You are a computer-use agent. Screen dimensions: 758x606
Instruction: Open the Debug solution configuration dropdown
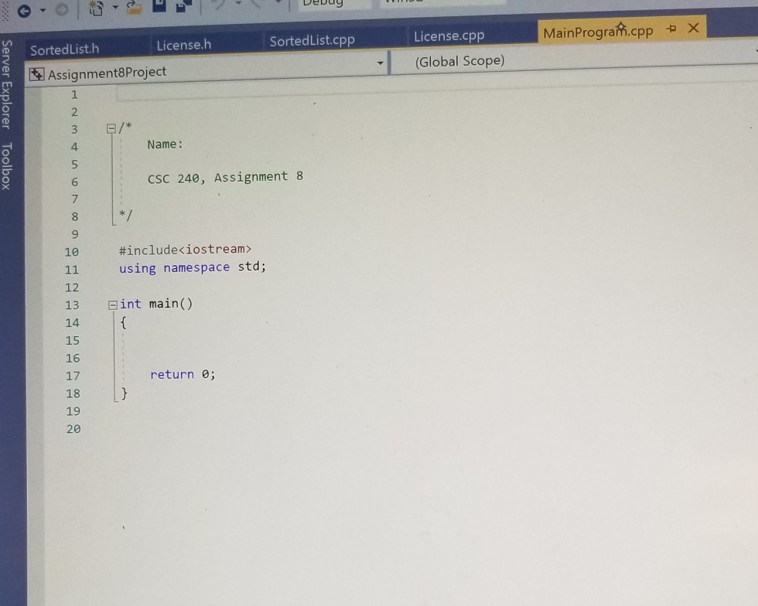[333, 4]
